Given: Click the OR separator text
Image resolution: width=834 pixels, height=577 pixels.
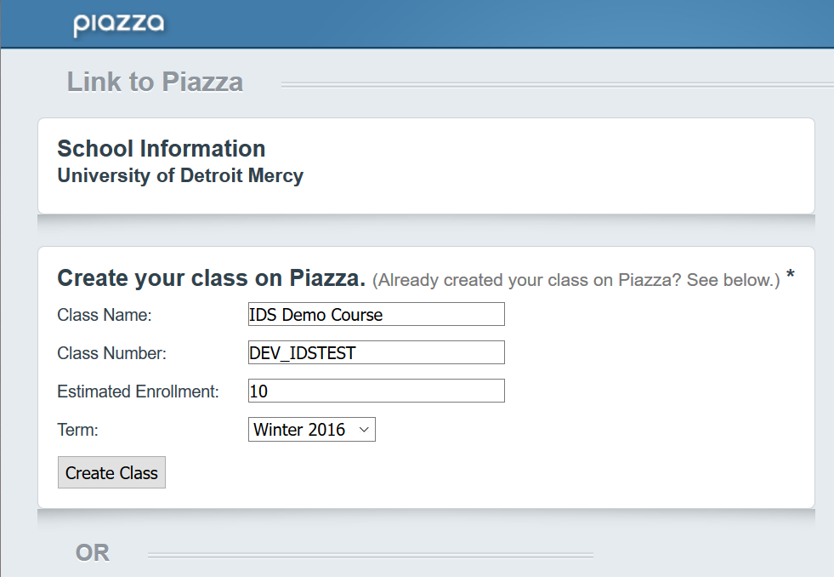Looking at the screenshot, I should click(93, 552).
